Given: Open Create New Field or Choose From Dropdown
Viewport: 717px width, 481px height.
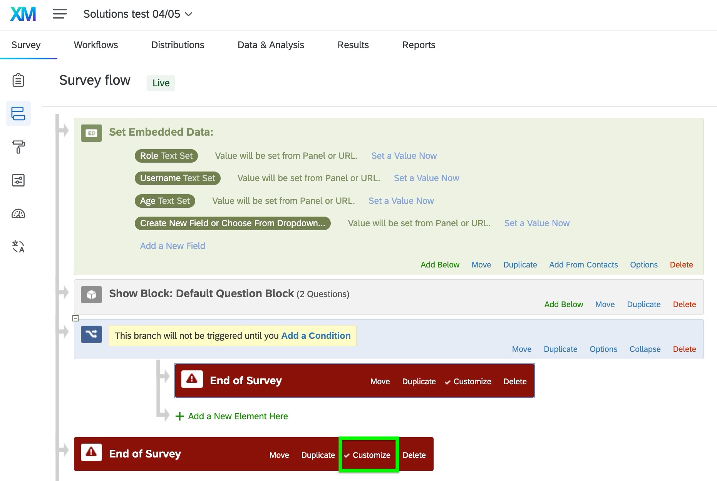Looking at the screenshot, I should click(x=232, y=223).
